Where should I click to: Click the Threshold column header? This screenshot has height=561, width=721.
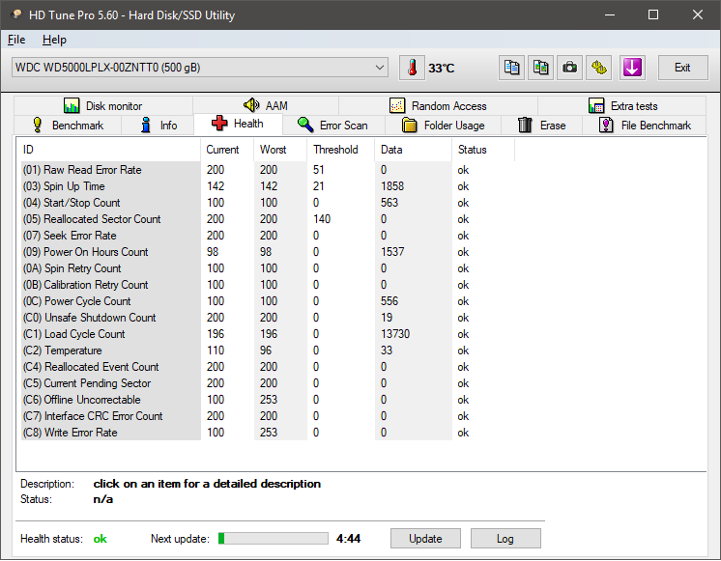(x=335, y=150)
